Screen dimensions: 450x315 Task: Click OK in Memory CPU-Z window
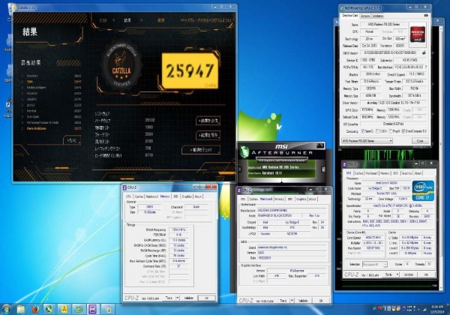pos(206,298)
